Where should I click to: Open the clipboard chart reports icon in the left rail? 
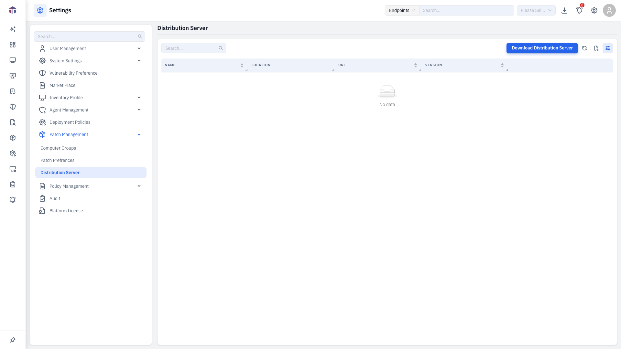[x=13, y=184]
